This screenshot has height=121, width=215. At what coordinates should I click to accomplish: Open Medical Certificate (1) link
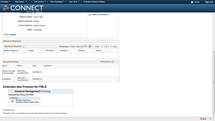(101, 14)
